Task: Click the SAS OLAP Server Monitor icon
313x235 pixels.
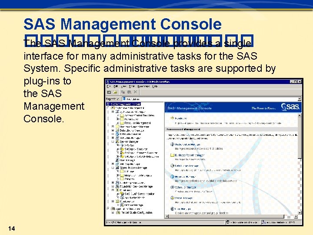Action: pyautogui.click(x=122, y=194)
